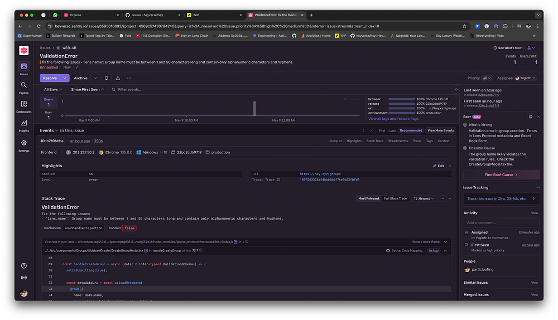Click Track this issue in Jira, GitHub
This screenshot has width=558, height=320.
tap(501, 199)
